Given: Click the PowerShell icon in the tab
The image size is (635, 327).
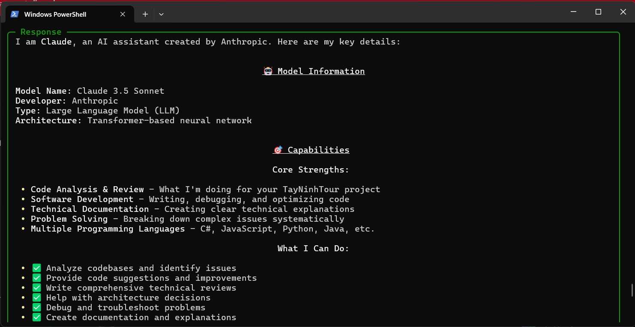Looking at the screenshot, I should pos(15,14).
